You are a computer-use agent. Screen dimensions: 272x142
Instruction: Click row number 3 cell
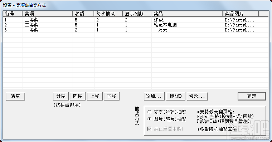pyautogui.click(x=13, y=30)
